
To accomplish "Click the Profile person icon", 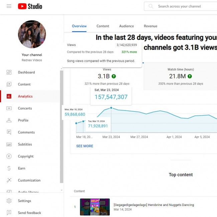I will 9,121.
